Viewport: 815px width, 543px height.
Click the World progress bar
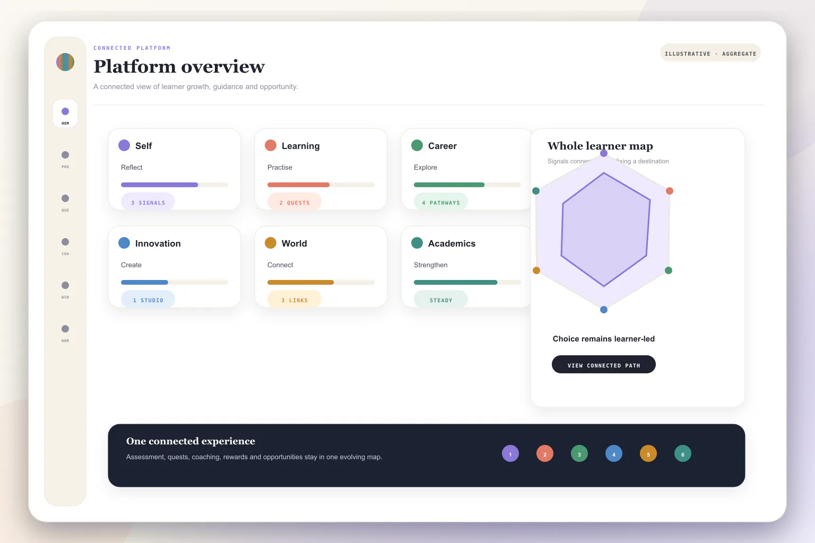321,283
